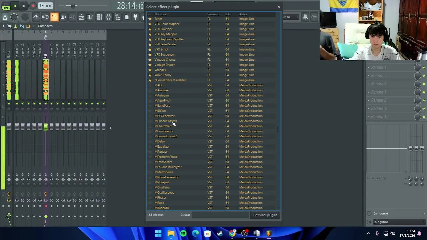
Task: Click the Gestionar plugins button
Action: (x=265, y=215)
